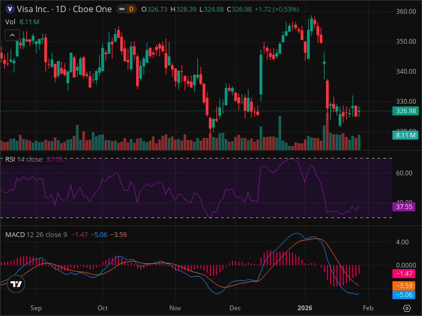The width and height of the screenshot is (422, 316).
Task: Click the pink MACD axis label −1.47
Action: 404,273
